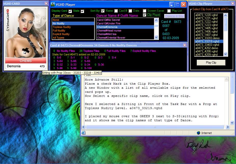Image resolution: width=236 pixels, height=164 pixels.
Task: Click the down arrow of dancer list scrollbar
Action: (x=156, y=37)
